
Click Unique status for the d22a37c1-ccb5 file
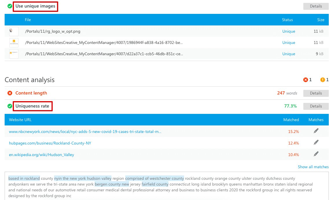289,54
